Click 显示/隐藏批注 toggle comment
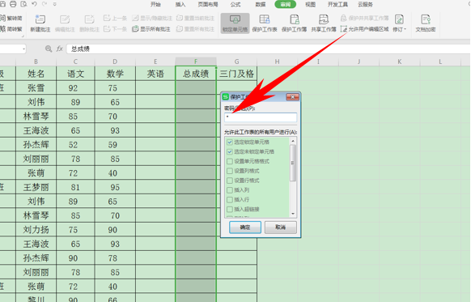 pos(152,19)
